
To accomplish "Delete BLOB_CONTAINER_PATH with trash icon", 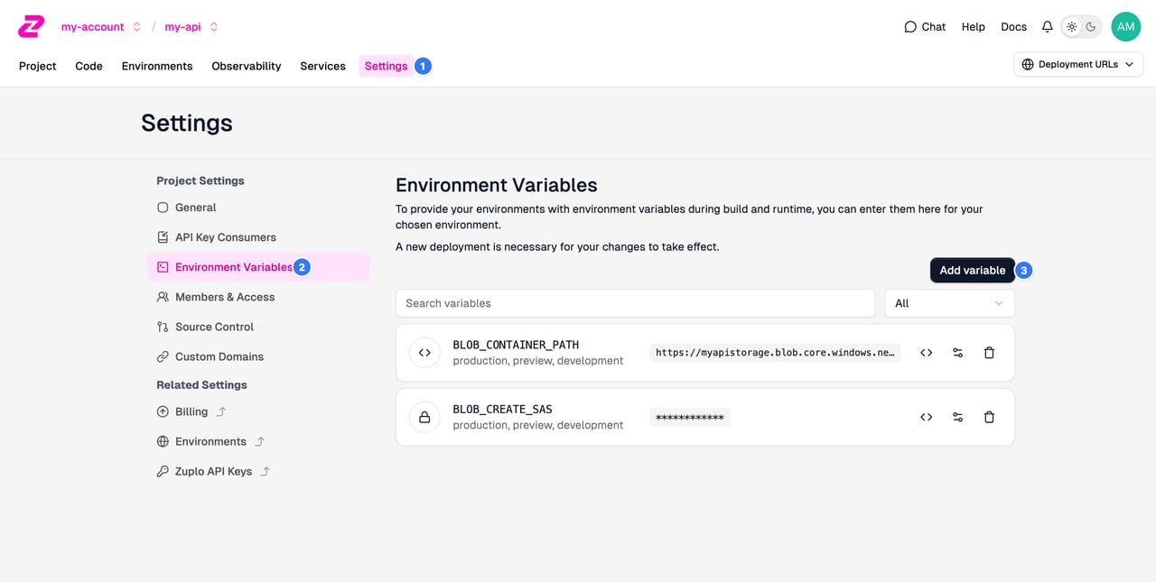I will tap(989, 353).
